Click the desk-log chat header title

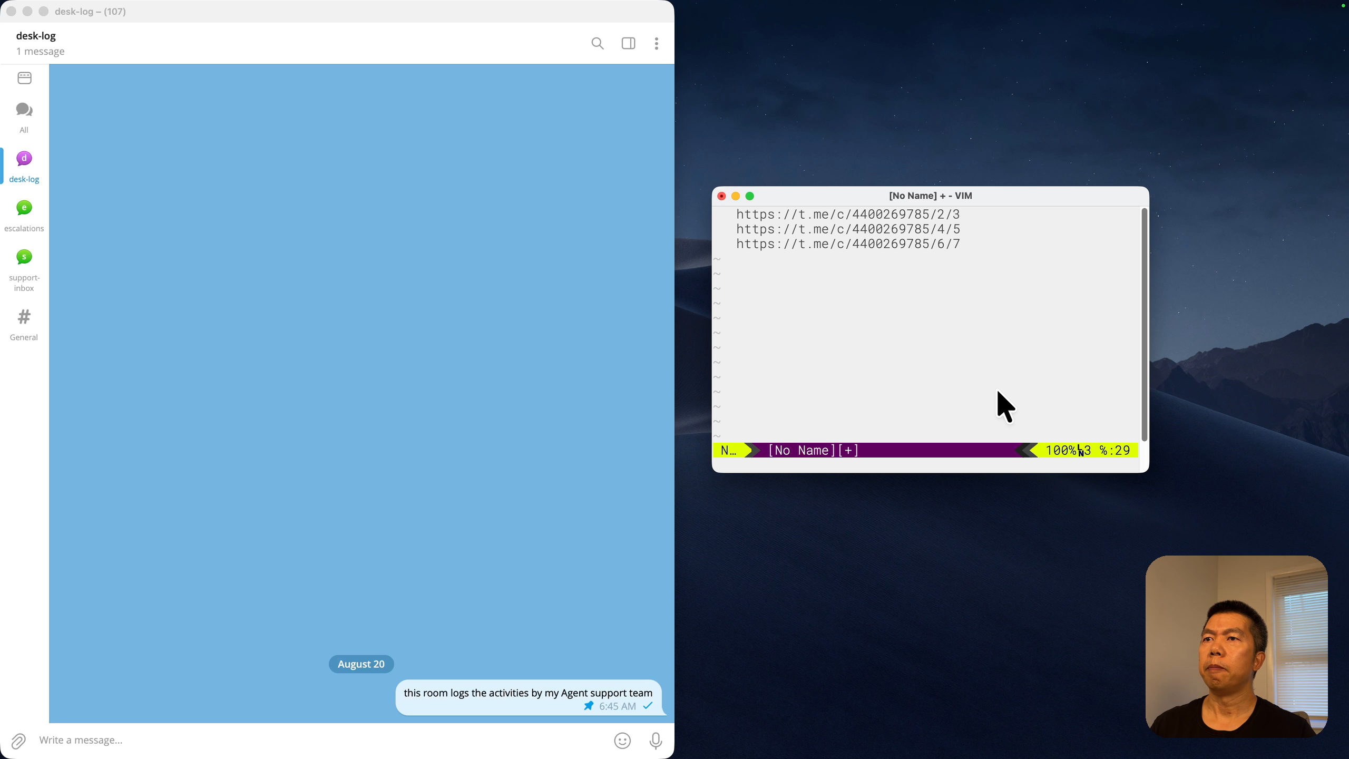click(x=36, y=36)
